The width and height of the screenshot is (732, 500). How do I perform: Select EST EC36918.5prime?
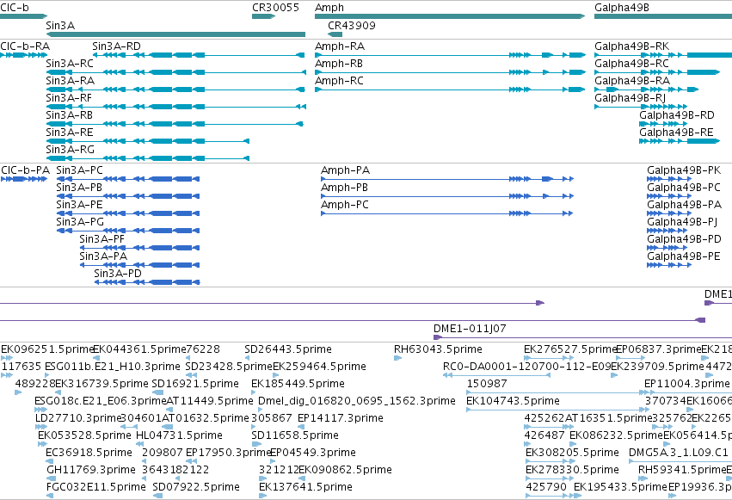[x=50, y=462]
